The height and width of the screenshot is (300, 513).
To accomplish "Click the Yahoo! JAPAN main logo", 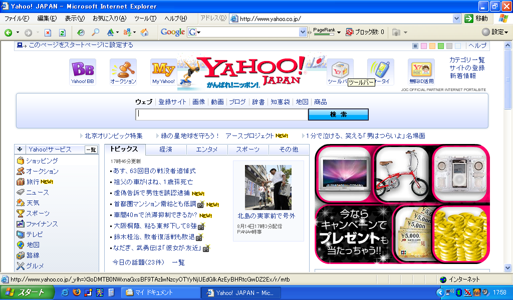I will [252, 73].
